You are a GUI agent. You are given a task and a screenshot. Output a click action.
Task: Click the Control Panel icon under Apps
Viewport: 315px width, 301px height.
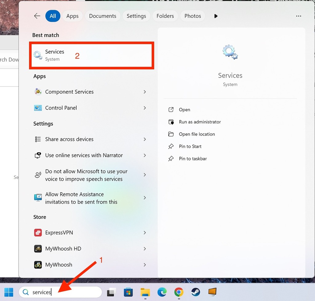point(38,108)
